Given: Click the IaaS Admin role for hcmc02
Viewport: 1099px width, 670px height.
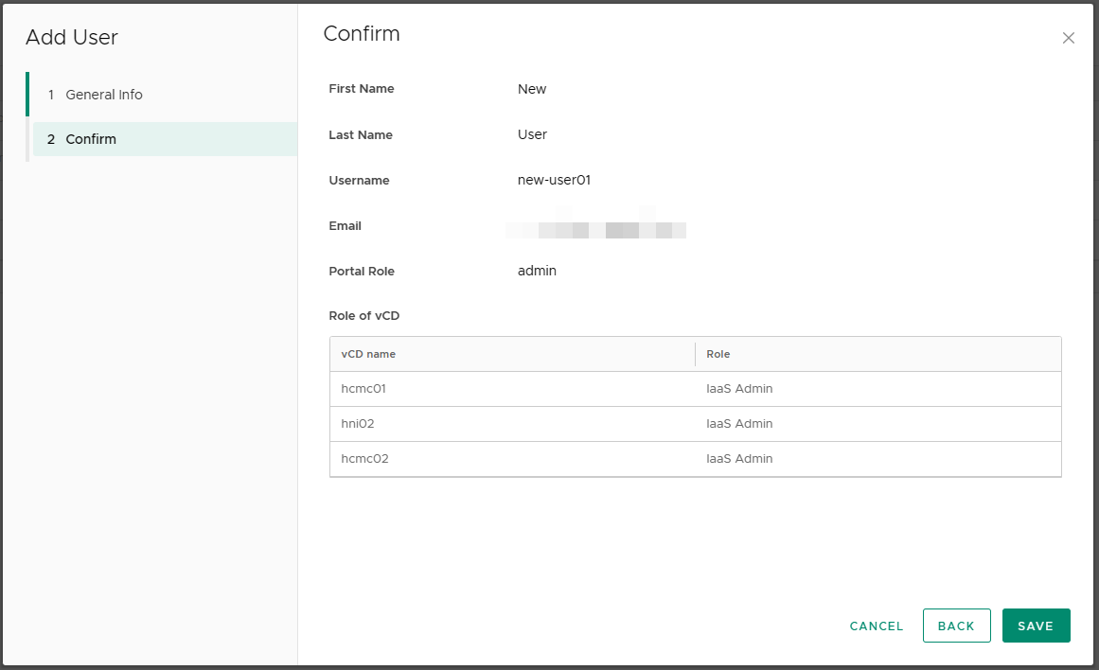Looking at the screenshot, I should tap(739, 459).
